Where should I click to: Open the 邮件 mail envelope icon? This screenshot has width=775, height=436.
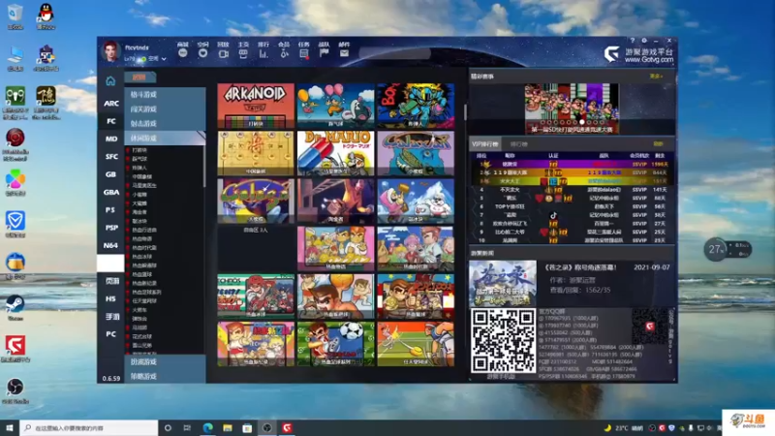click(x=344, y=53)
